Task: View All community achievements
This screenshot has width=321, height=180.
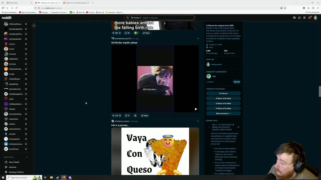Action: point(236,82)
